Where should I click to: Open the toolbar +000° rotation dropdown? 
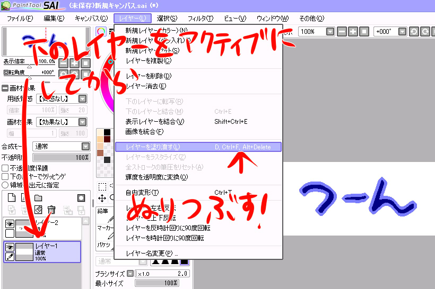pyautogui.click(x=402, y=32)
